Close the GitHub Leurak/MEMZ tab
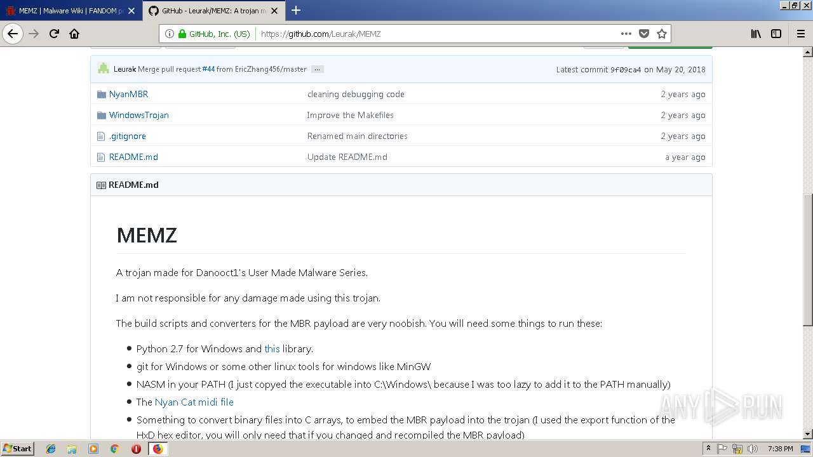813x457 pixels. (275, 11)
